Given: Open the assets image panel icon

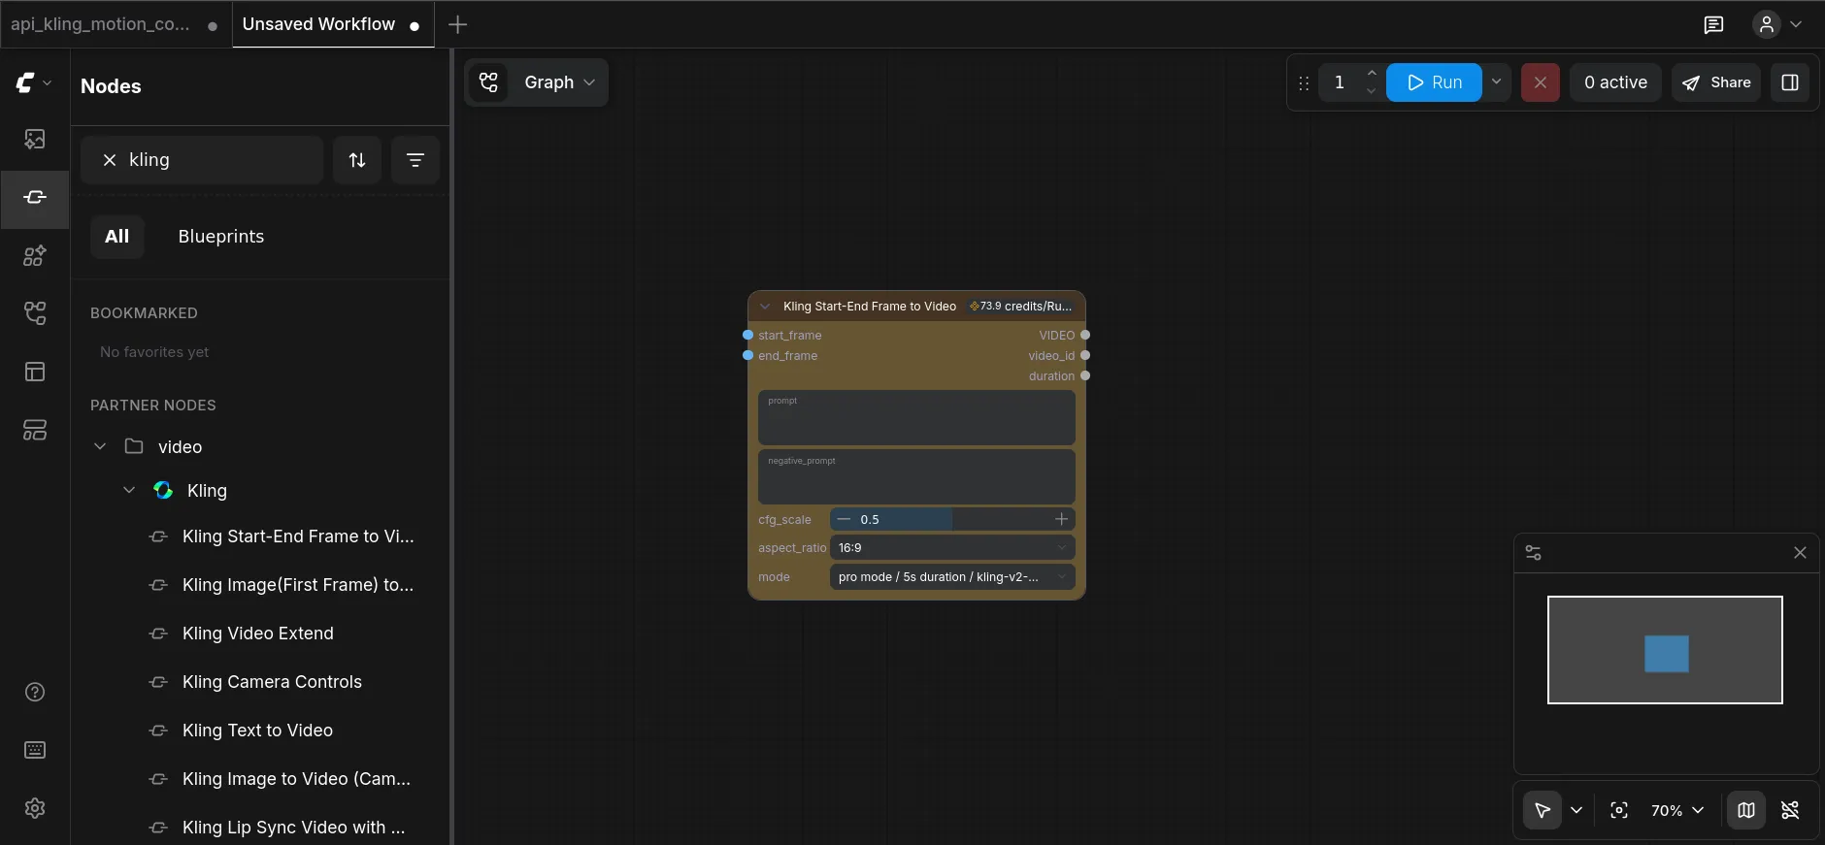Looking at the screenshot, I should (35, 139).
